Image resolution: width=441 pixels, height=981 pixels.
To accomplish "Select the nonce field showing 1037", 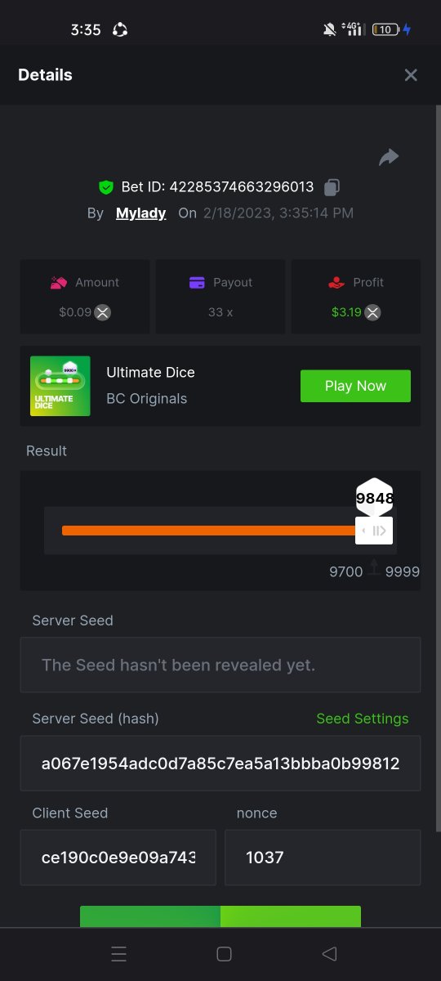I will [323, 858].
